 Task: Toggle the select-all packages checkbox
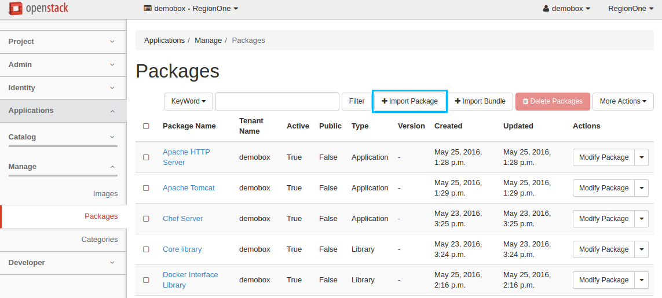point(146,126)
